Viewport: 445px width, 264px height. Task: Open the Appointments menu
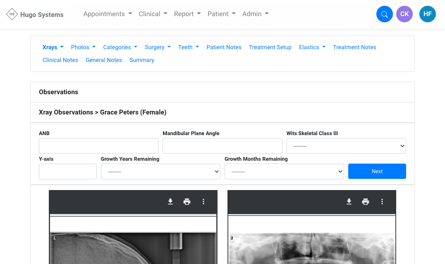coord(108,14)
